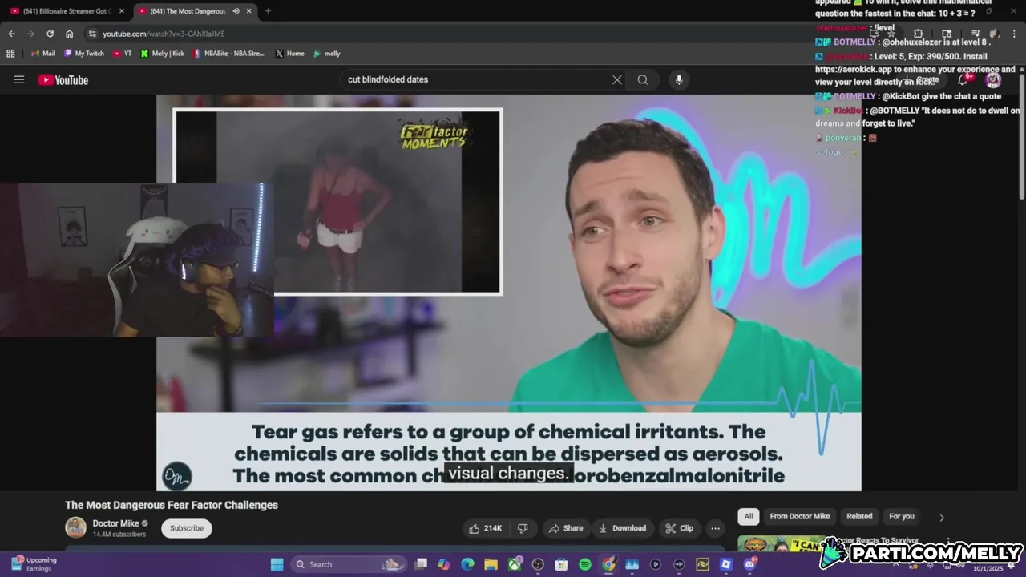Open Spotify from the taskbar

[585, 564]
